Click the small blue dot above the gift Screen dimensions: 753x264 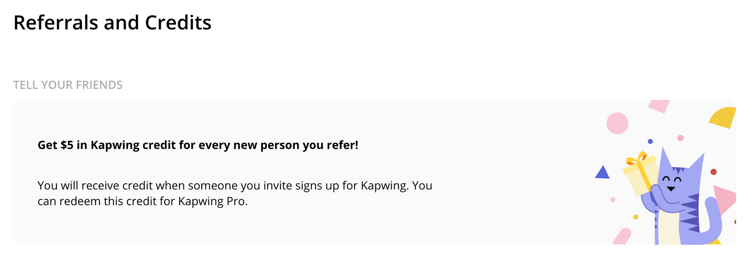tap(650, 141)
